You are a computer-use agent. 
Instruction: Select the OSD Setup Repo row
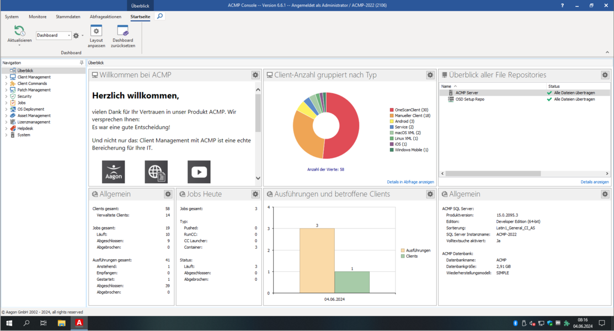point(469,99)
